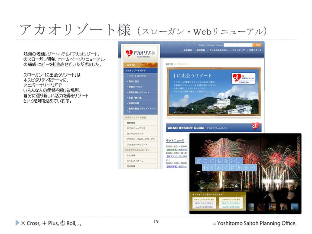Open the サイトマップ header link
The height and width of the screenshot is (234, 312).
point(238,50)
